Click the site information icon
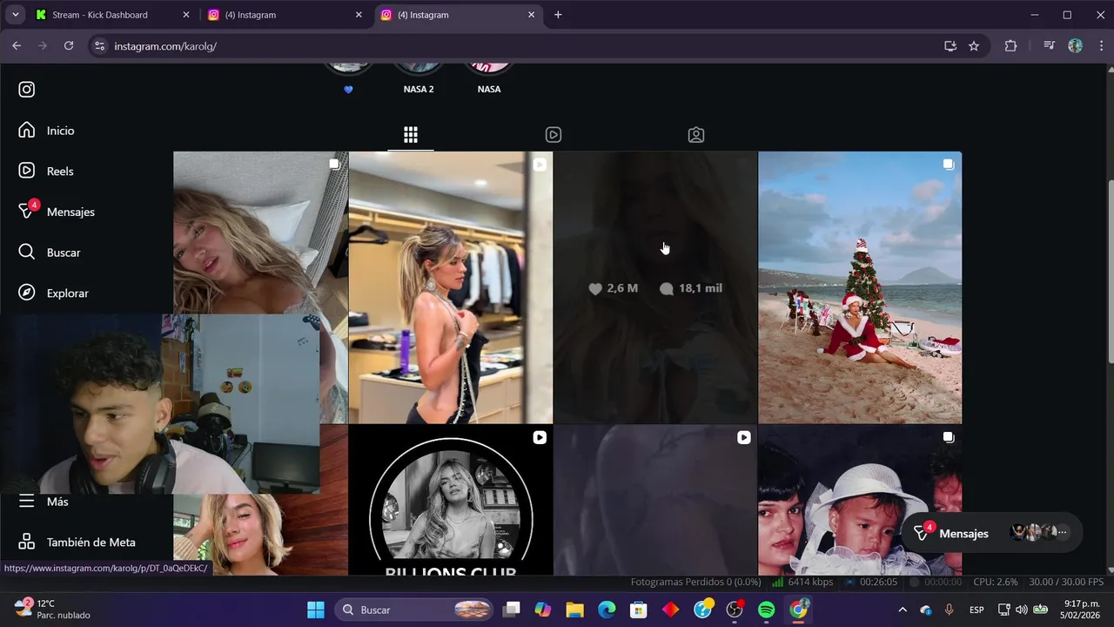 tap(99, 46)
